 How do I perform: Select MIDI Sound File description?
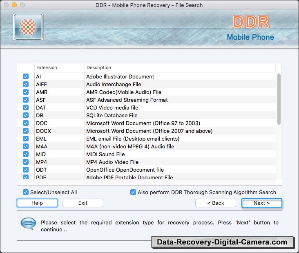tap(105, 154)
